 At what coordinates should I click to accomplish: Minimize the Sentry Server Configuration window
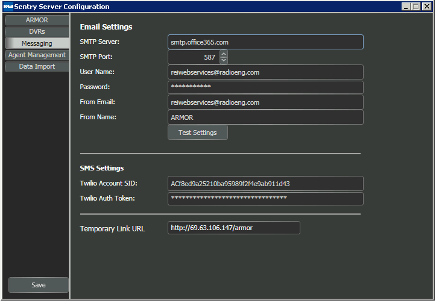(x=406, y=7)
